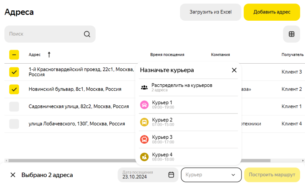Uncheck the Новинский бульвар address checkbox

coord(14,89)
